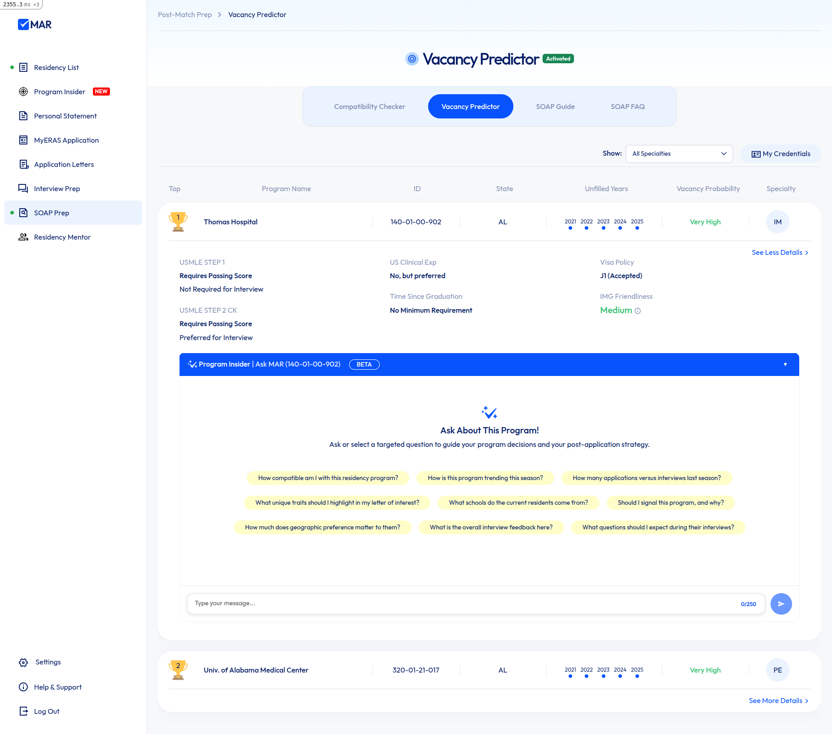Click the Log Out icon

point(23,711)
